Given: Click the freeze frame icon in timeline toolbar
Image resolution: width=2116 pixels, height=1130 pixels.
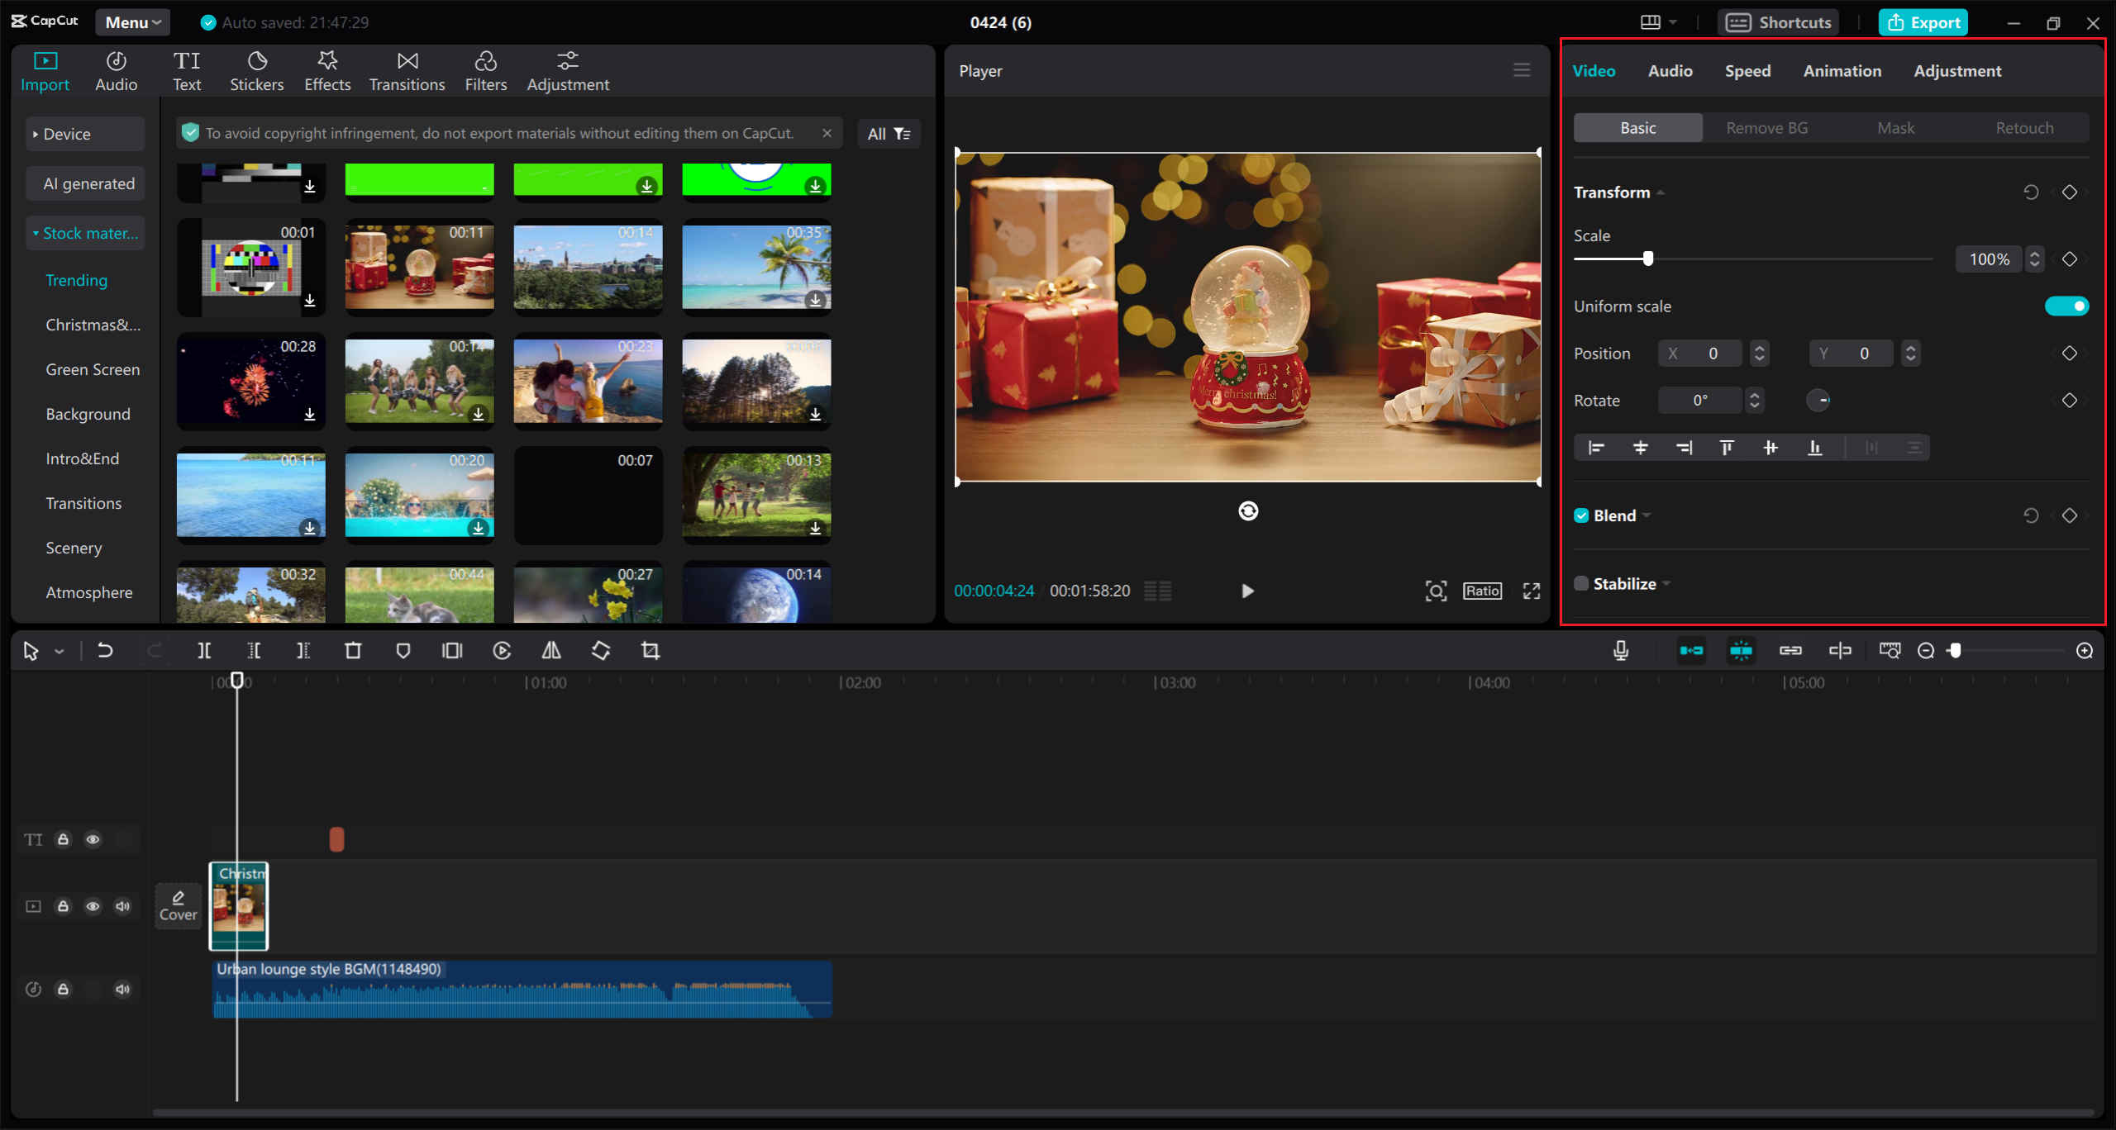Looking at the screenshot, I should pos(452,651).
